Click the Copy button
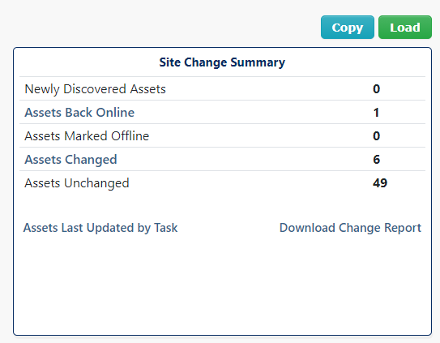Image resolution: width=440 pixels, height=343 pixels. point(348,28)
